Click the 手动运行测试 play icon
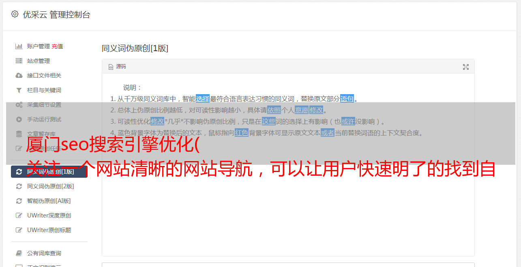Viewport: 521px width, 267px height. point(19,119)
